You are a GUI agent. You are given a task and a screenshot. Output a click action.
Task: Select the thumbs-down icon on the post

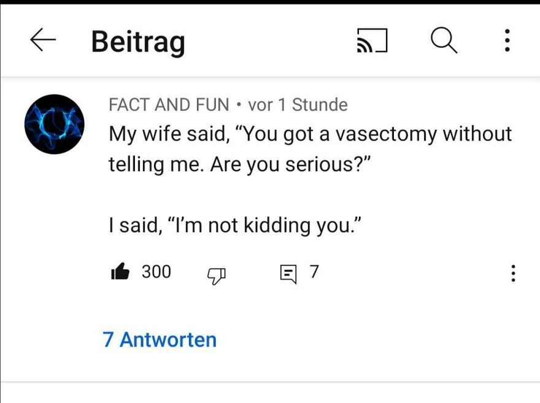[215, 275]
